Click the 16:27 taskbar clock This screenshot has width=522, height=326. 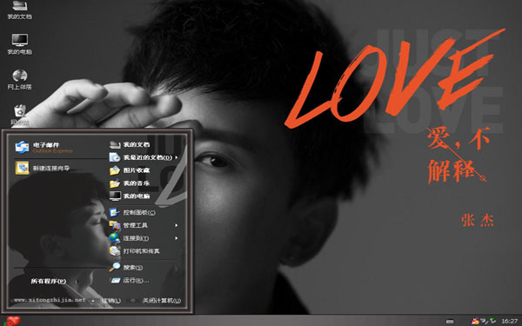pyautogui.click(x=509, y=321)
